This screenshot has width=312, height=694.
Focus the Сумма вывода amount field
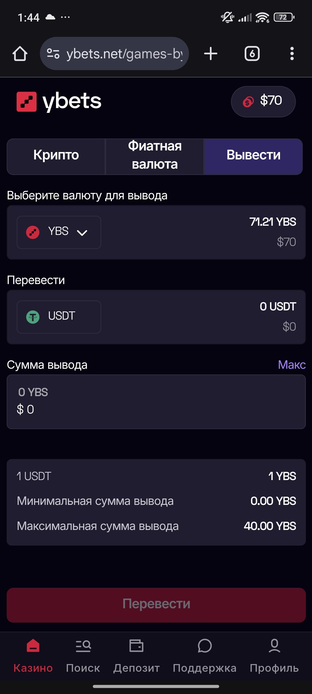(x=156, y=402)
